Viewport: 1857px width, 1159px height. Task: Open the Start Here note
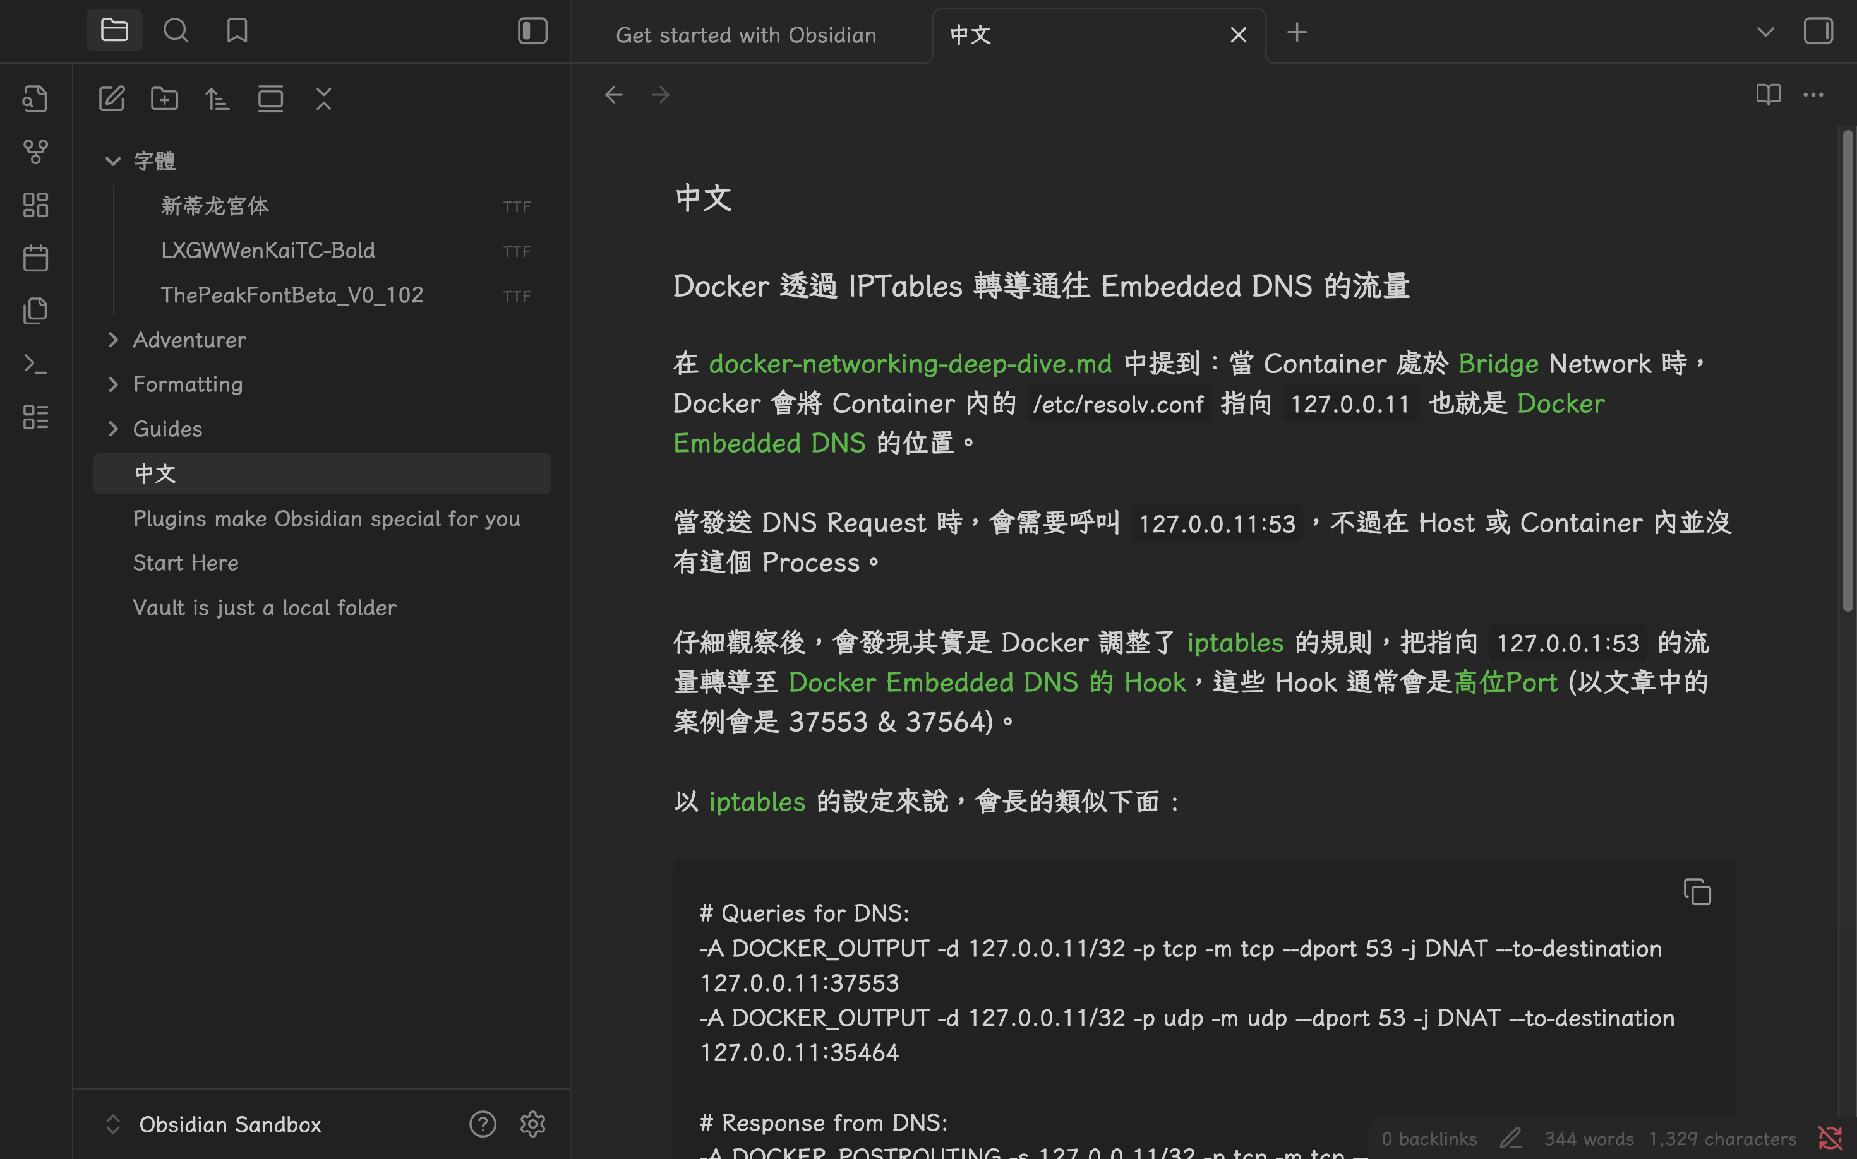click(186, 562)
